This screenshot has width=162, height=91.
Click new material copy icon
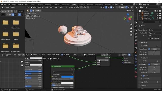(105, 55)
